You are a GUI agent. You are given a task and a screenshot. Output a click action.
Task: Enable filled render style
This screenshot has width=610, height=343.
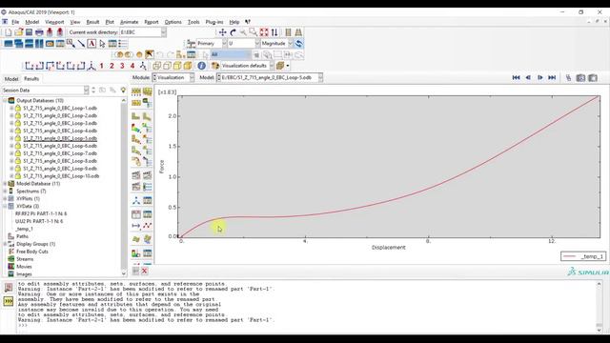(x=177, y=66)
